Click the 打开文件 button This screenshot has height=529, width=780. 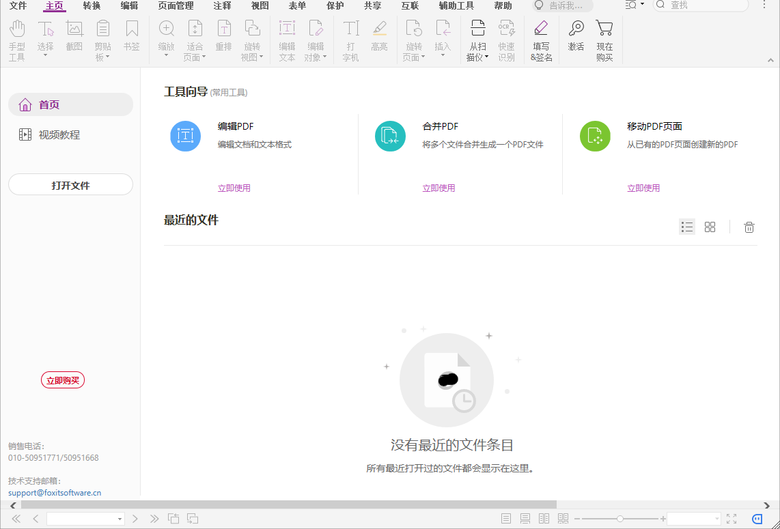(x=70, y=184)
